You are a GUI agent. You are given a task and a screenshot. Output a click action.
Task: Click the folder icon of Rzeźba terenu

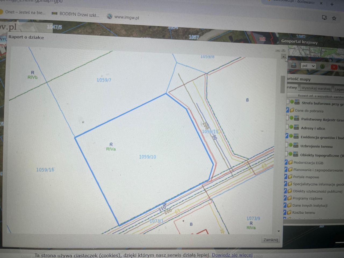[x=289, y=212]
